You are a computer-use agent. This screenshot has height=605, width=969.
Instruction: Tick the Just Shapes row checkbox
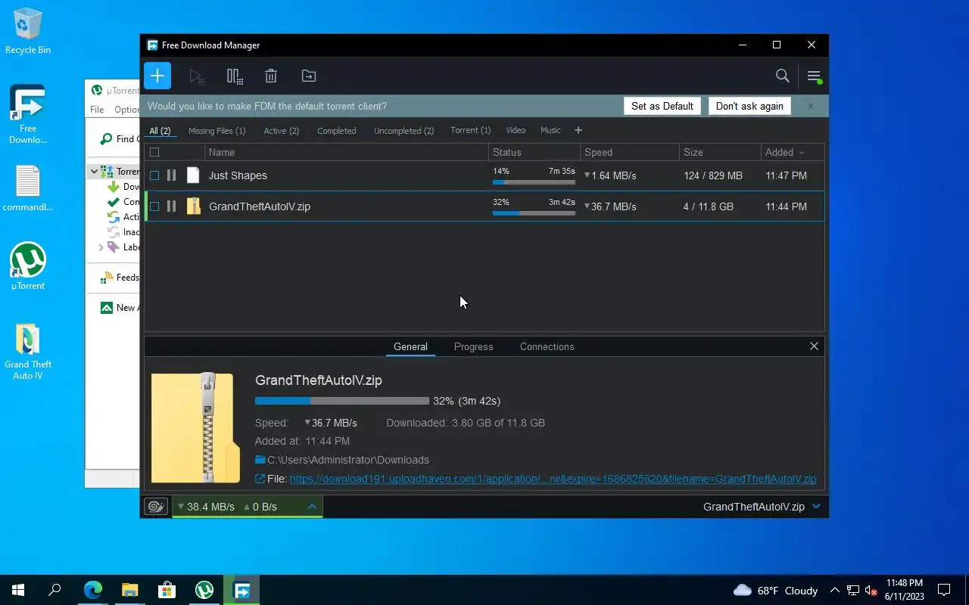click(154, 175)
